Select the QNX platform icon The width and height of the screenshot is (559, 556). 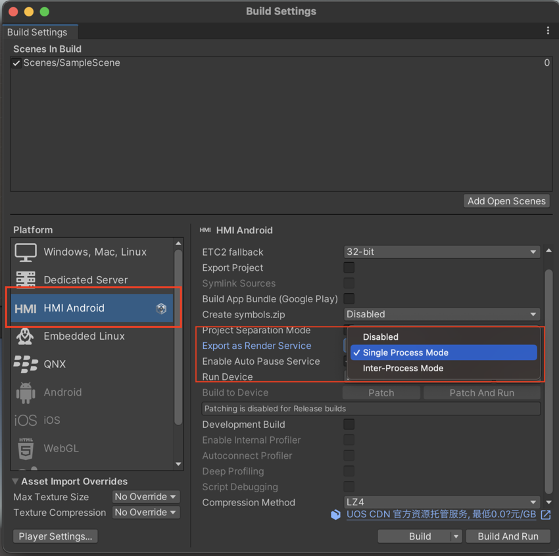26,364
